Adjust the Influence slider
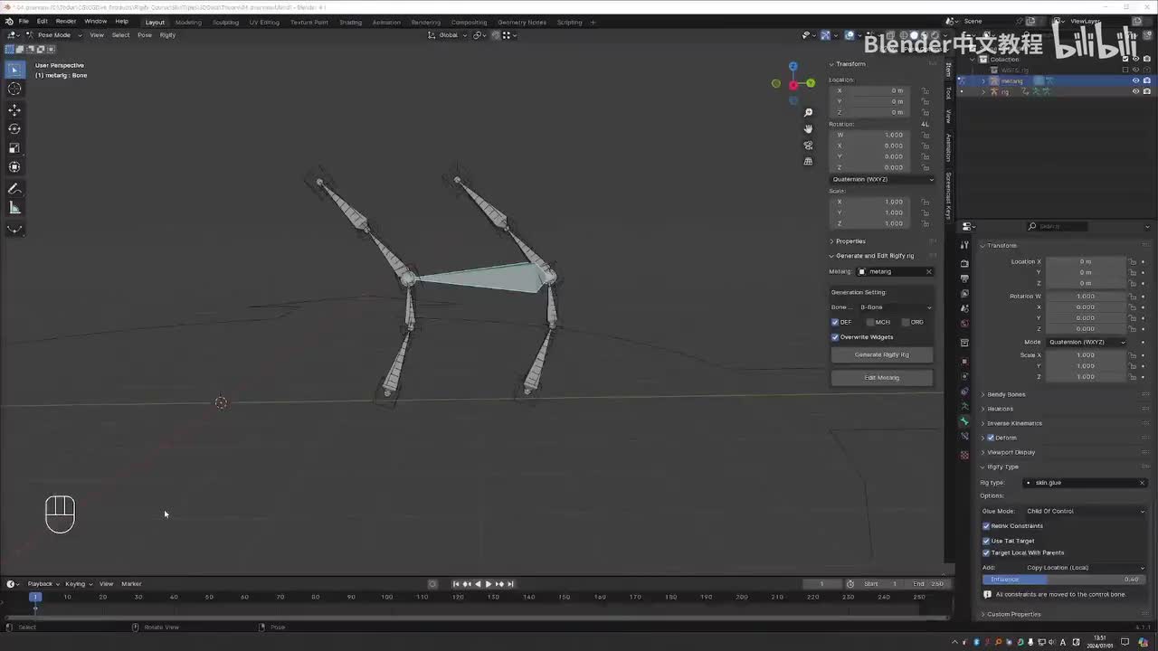1158x651 pixels. (x=1063, y=580)
